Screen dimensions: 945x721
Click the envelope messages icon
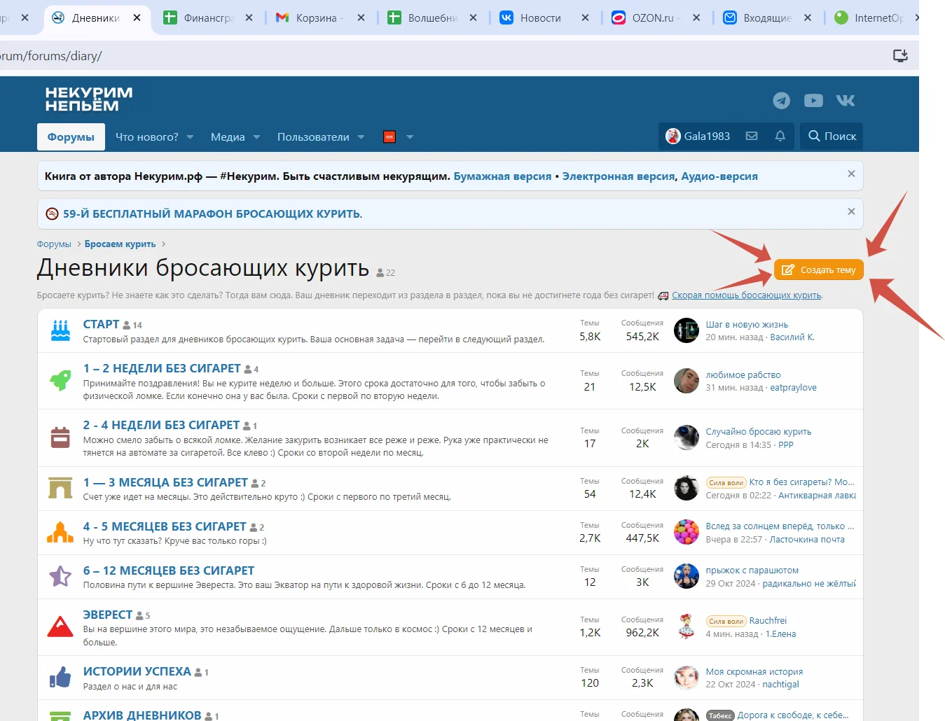coord(752,136)
